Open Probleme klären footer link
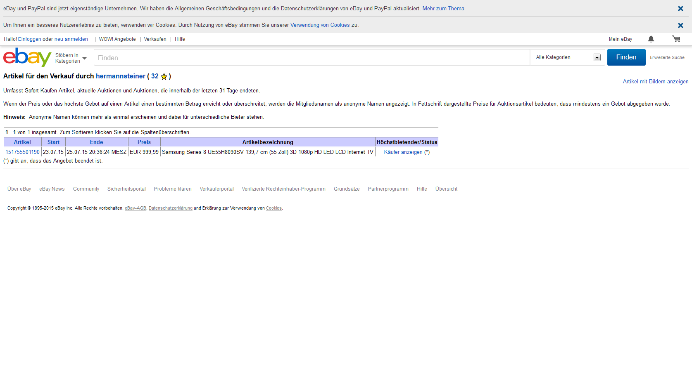The width and height of the screenshot is (692, 373). pyautogui.click(x=173, y=189)
